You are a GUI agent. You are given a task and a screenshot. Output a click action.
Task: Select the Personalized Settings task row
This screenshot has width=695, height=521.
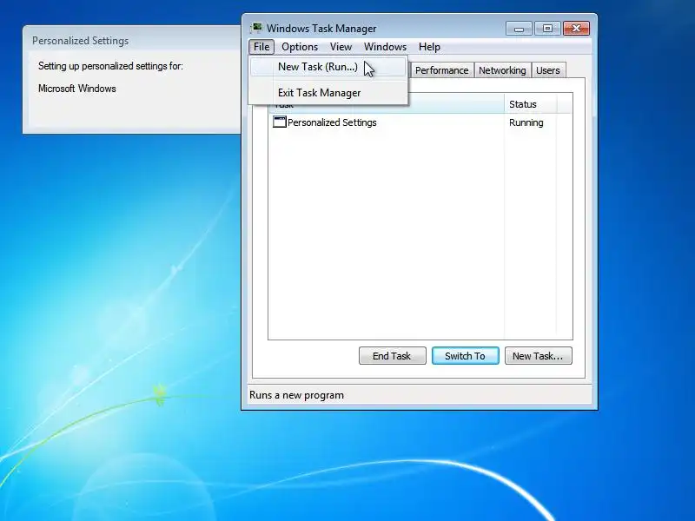pyautogui.click(x=420, y=122)
